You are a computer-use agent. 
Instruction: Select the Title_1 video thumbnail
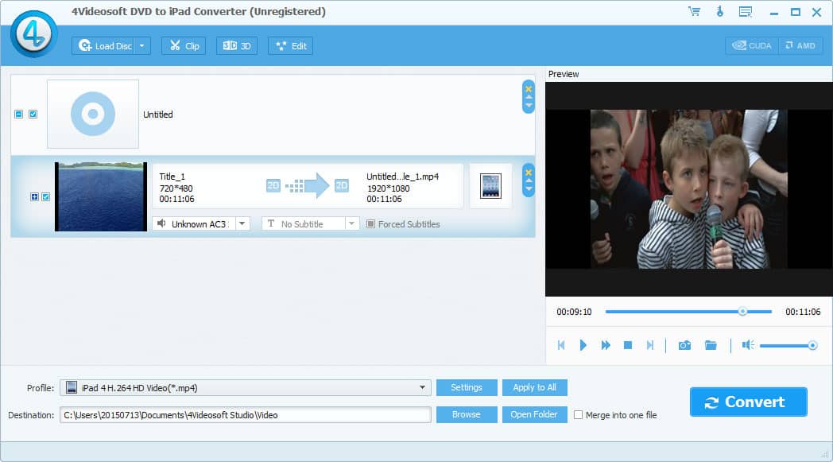coord(101,196)
